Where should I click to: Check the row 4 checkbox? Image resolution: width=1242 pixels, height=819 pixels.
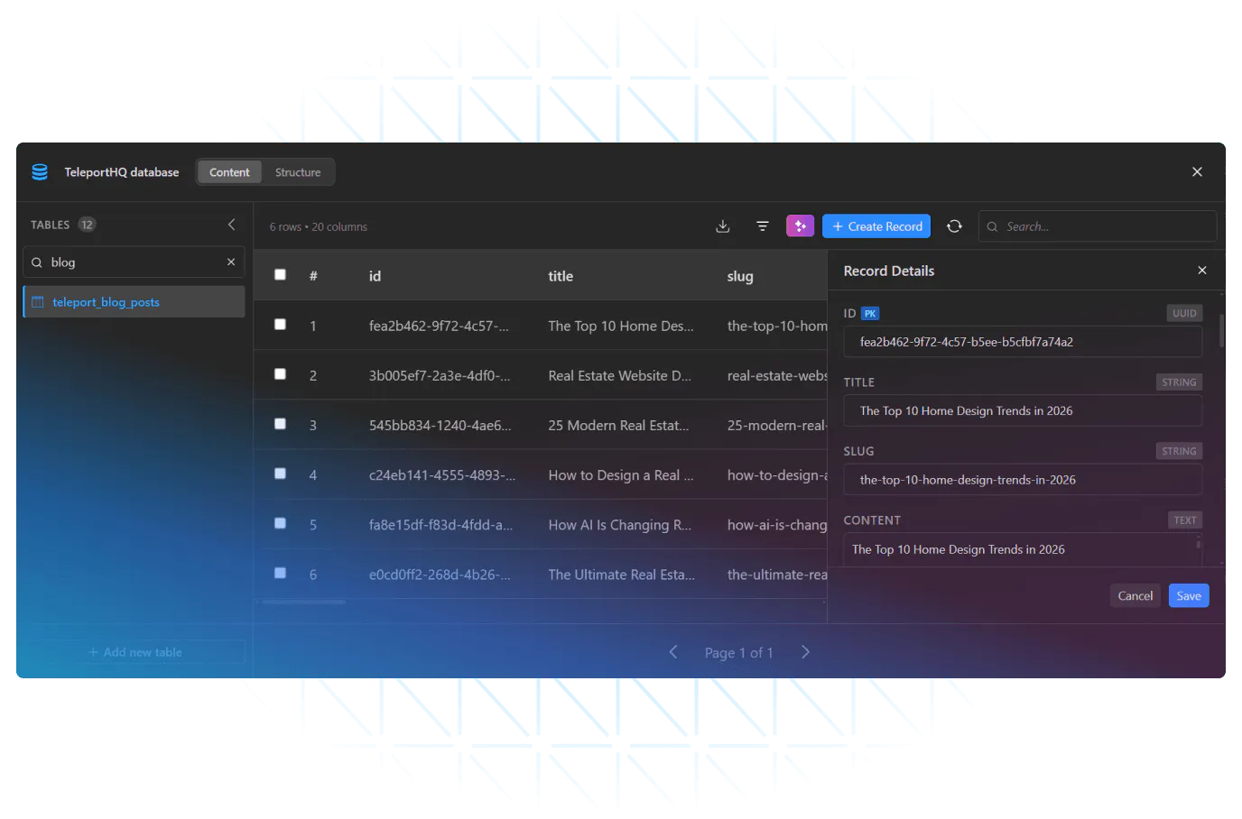(280, 473)
